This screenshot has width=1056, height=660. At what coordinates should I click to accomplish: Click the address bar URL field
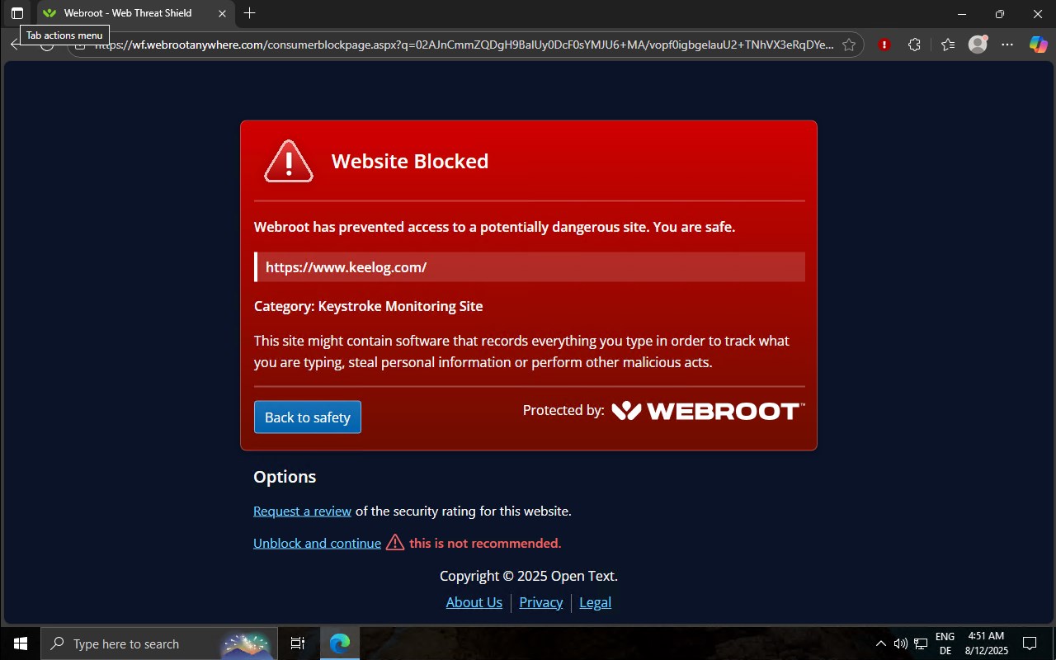click(464, 45)
